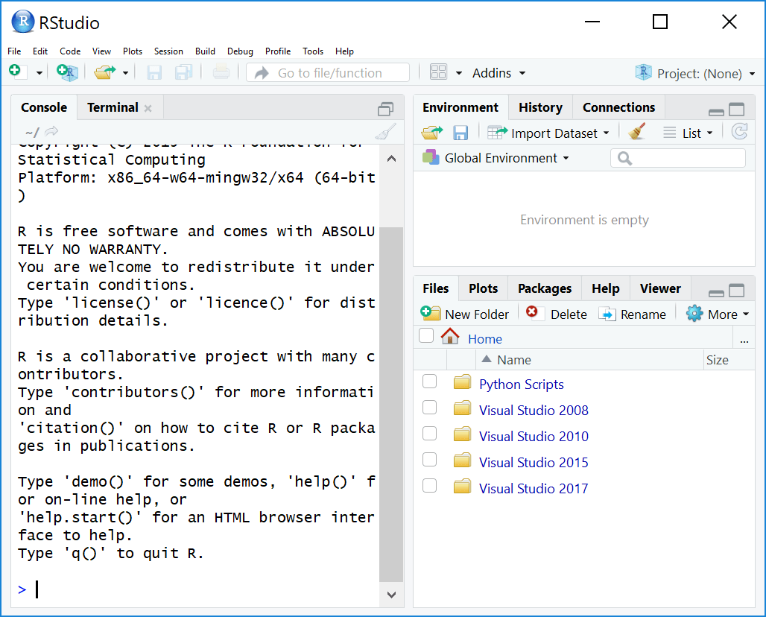Click the folder icon next to Python Scripts
Image resolution: width=766 pixels, height=617 pixels.
[462, 382]
